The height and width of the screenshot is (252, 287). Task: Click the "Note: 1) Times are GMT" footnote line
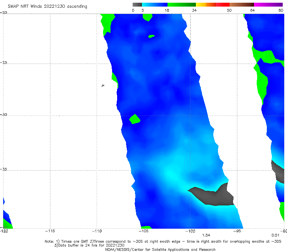pyautogui.click(x=163, y=242)
